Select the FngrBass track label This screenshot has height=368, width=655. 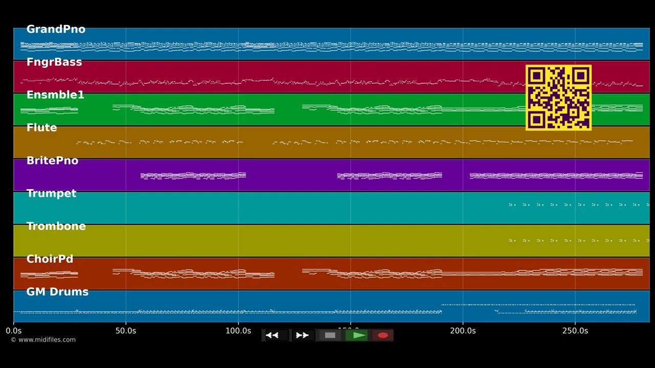(54, 62)
